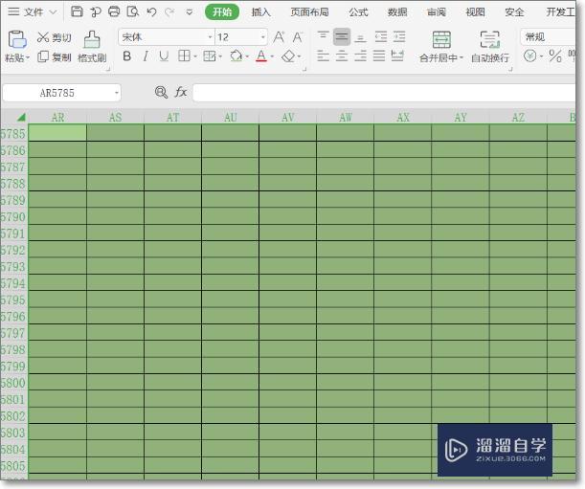Viewport: 585px width, 489px height.
Task: Align text to the left
Action: 323,56
